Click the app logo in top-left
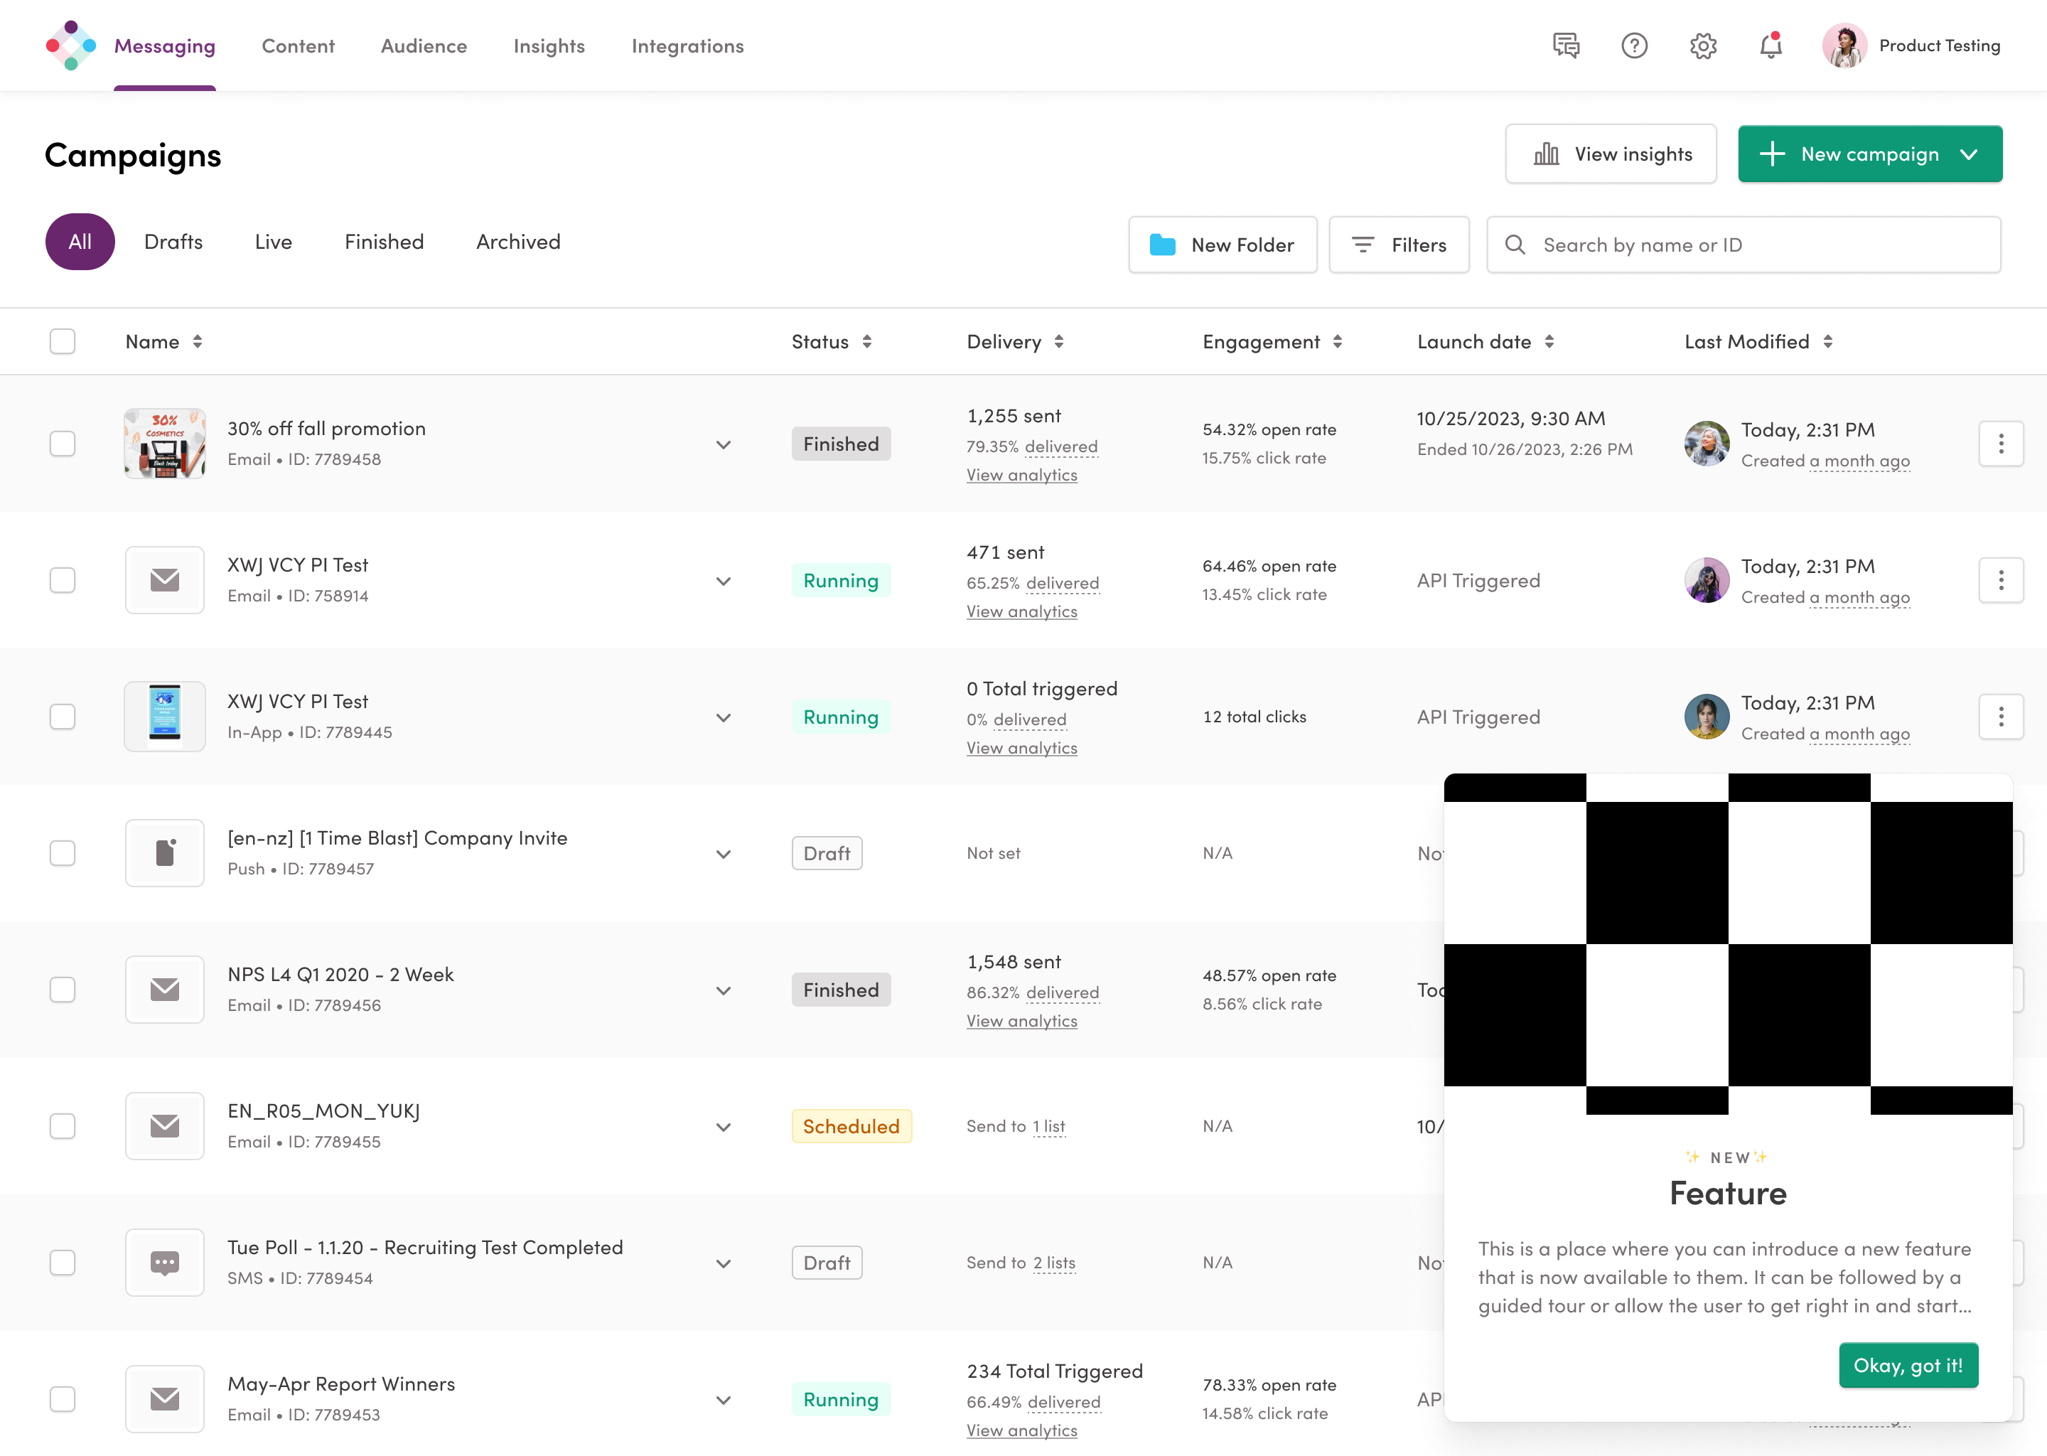The height and width of the screenshot is (1456, 2047). (x=71, y=45)
